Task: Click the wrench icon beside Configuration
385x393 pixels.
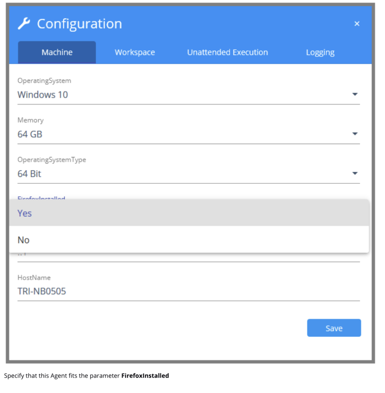Action: tap(24, 24)
